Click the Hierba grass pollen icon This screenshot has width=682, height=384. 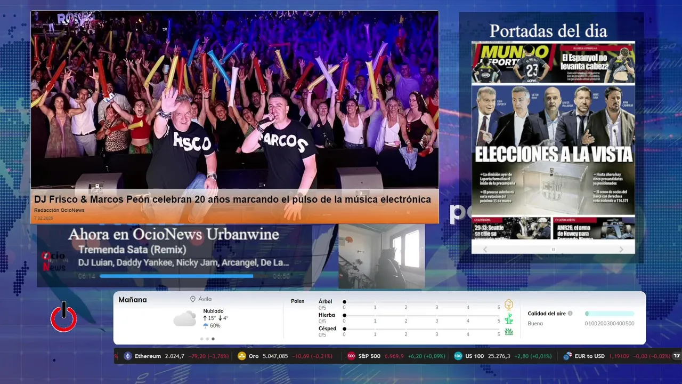coord(509,318)
